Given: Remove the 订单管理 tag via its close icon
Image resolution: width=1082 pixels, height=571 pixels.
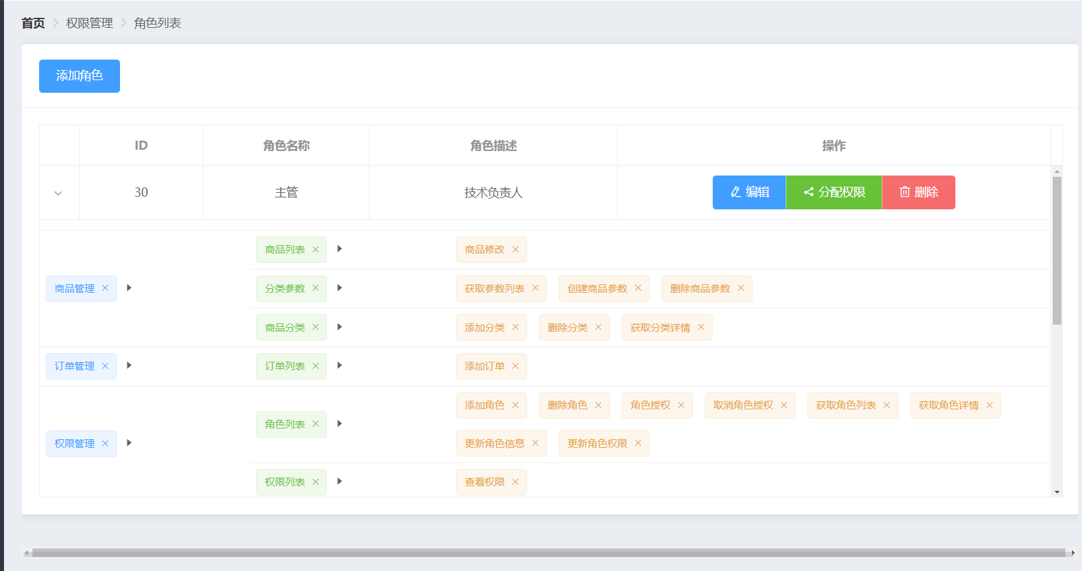Looking at the screenshot, I should tap(105, 366).
